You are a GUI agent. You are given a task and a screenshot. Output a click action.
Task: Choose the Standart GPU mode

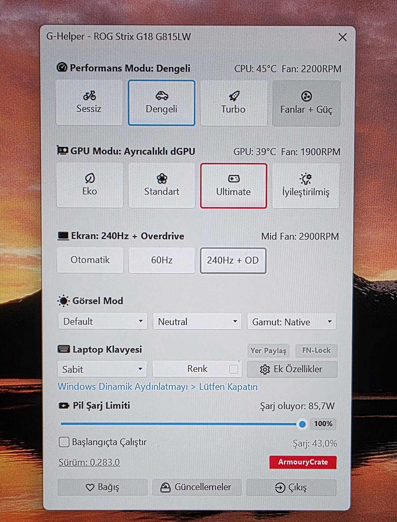pyautogui.click(x=162, y=186)
